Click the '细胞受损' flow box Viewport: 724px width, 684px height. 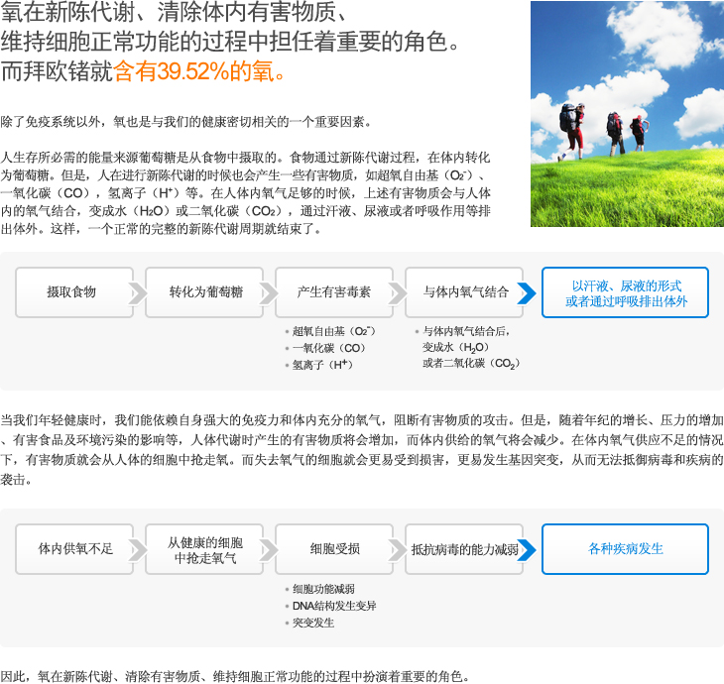coord(334,549)
